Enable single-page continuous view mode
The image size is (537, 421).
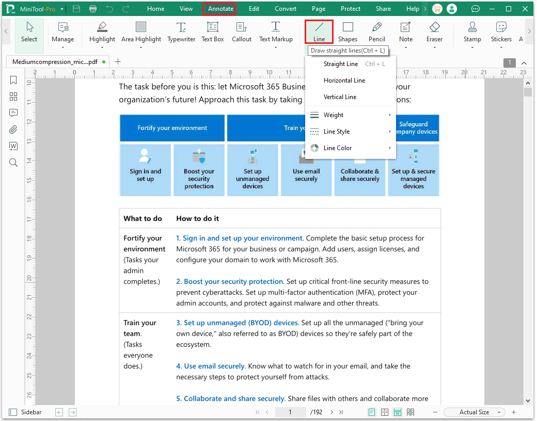click(x=397, y=412)
